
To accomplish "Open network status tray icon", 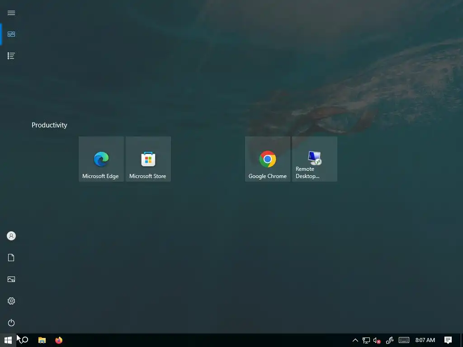I will click(x=366, y=340).
